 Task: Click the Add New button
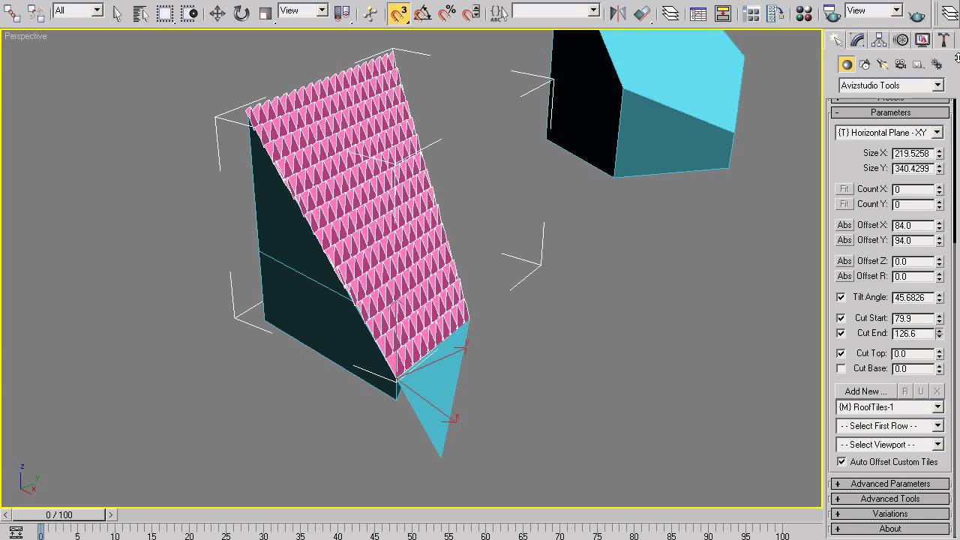865,391
